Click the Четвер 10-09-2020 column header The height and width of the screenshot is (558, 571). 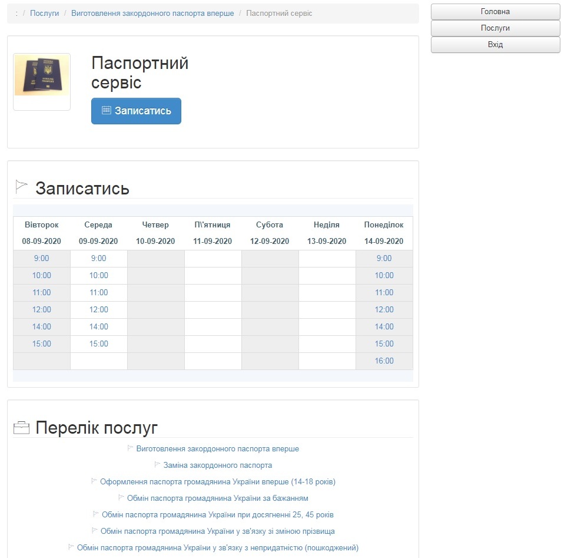(x=155, y=233)
